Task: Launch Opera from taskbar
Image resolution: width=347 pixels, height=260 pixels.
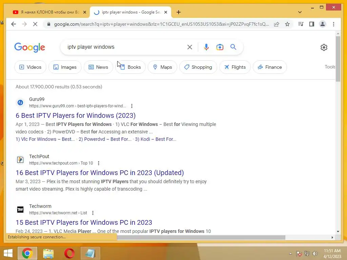Action: (69, 253)
